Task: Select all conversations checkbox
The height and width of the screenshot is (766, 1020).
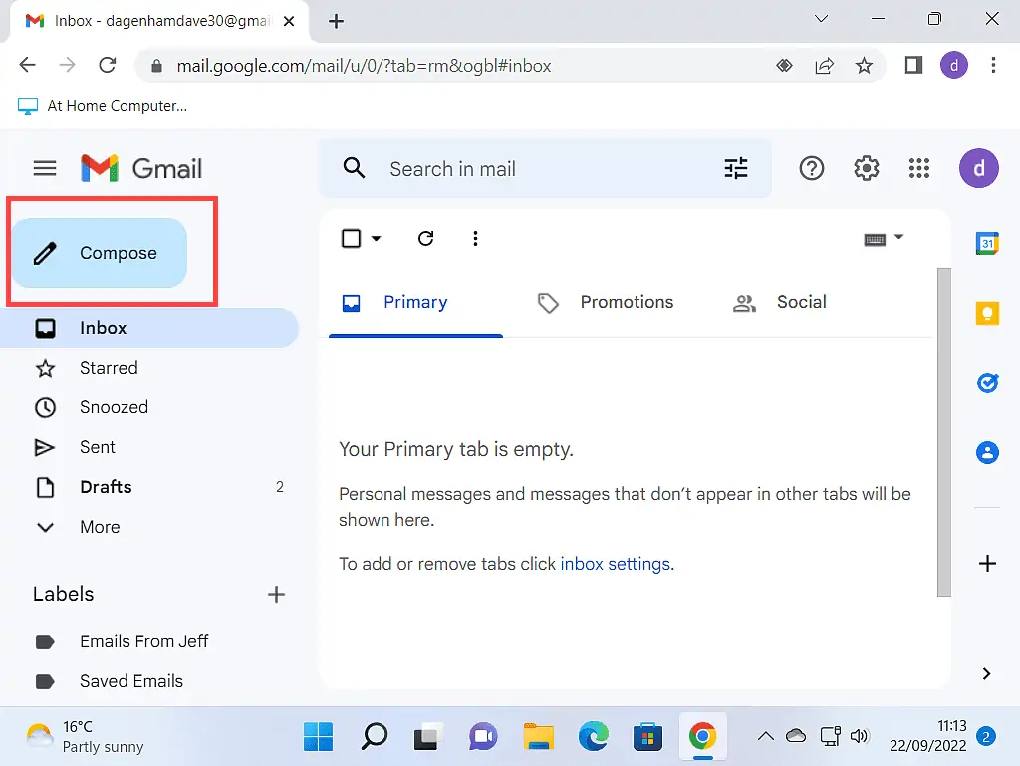Action: (x=350, y=238)
